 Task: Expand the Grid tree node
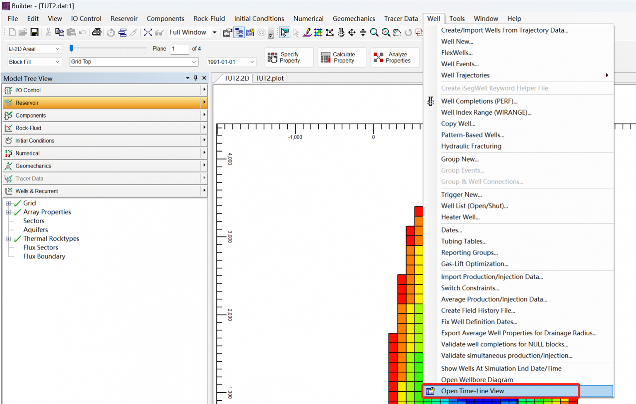point(8,203)
